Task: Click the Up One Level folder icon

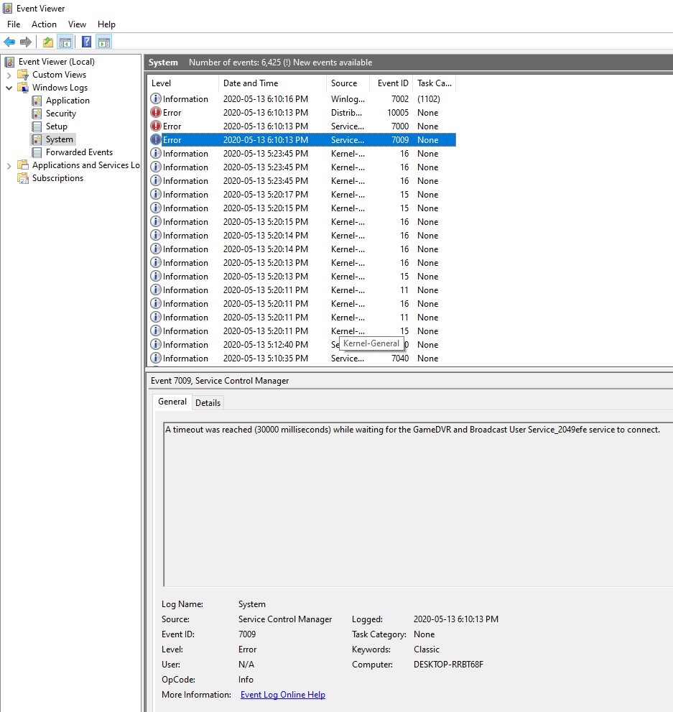Action: tap(47, 42)
